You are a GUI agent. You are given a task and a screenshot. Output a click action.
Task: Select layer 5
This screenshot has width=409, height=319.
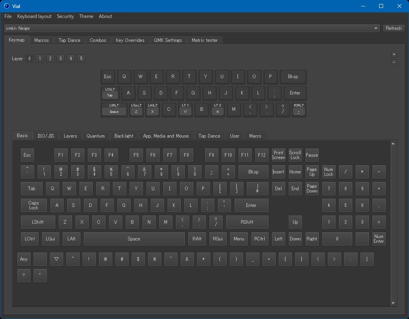(81, 59)
